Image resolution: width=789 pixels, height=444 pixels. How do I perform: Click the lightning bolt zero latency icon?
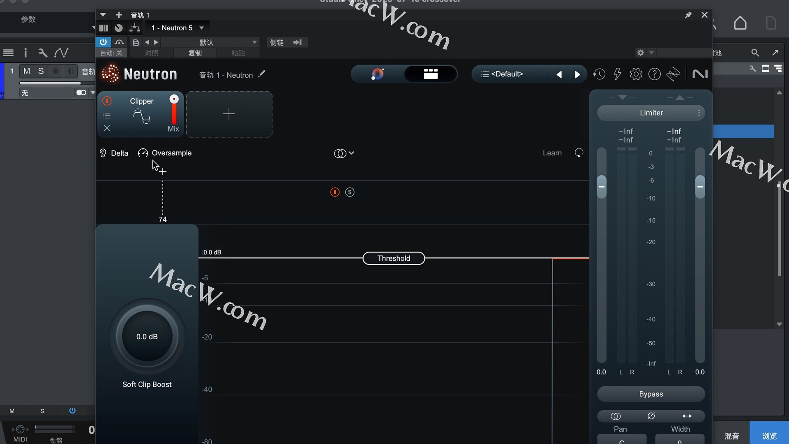[x=617, y=74]
